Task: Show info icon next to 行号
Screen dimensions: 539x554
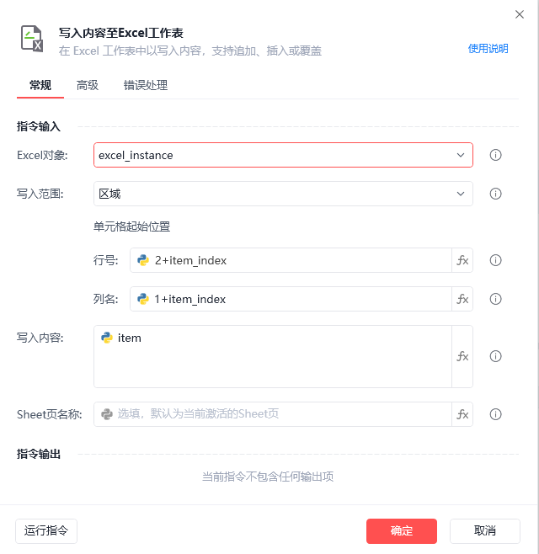Action: tap(495, 260)
